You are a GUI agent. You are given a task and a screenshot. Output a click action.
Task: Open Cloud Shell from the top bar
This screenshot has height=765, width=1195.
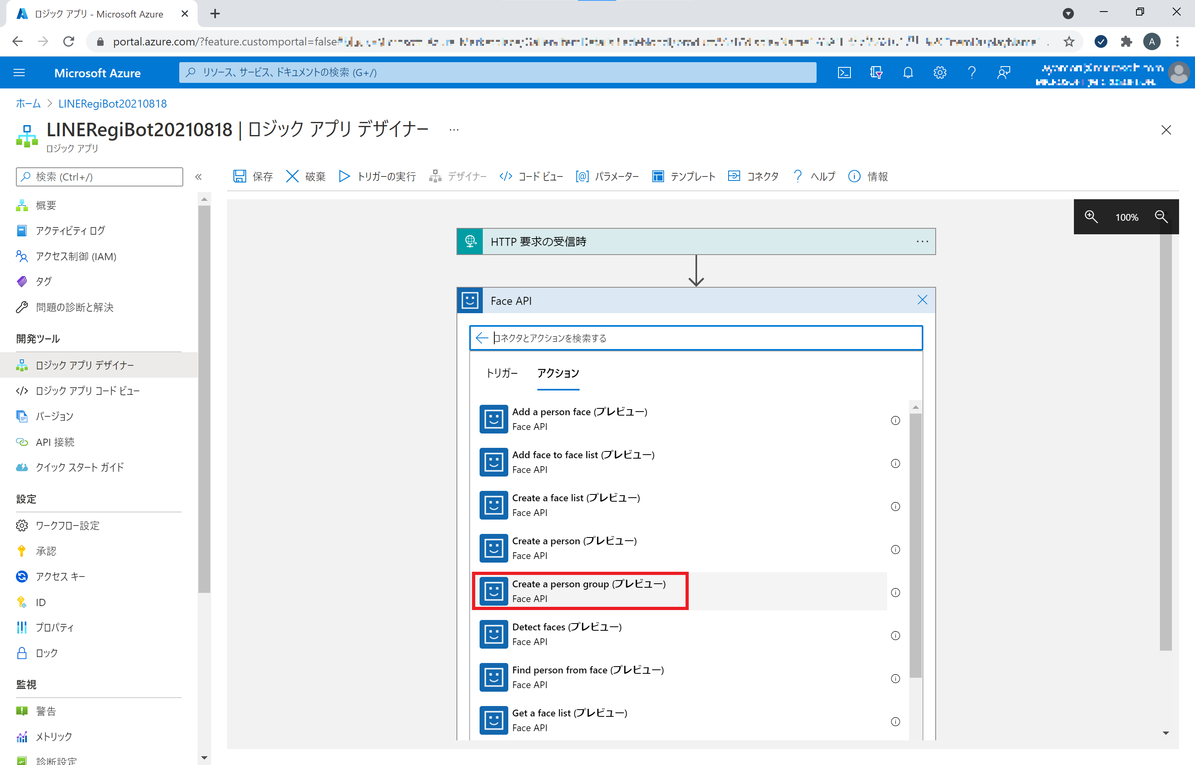click(x=844, y=73)
